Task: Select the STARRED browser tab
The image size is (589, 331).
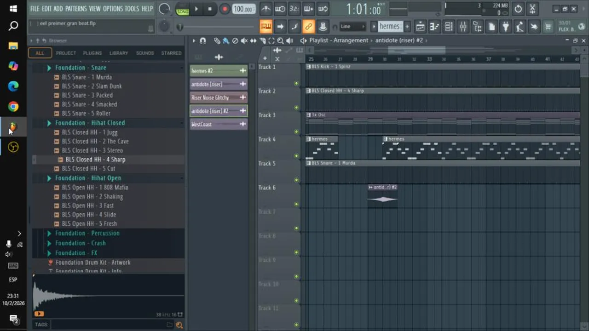Action: tap(171, 53)
